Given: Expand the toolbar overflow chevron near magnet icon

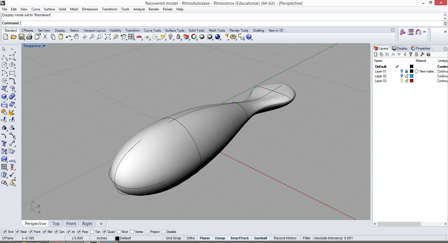Looking at the screenshot, I should pos(424,32).
